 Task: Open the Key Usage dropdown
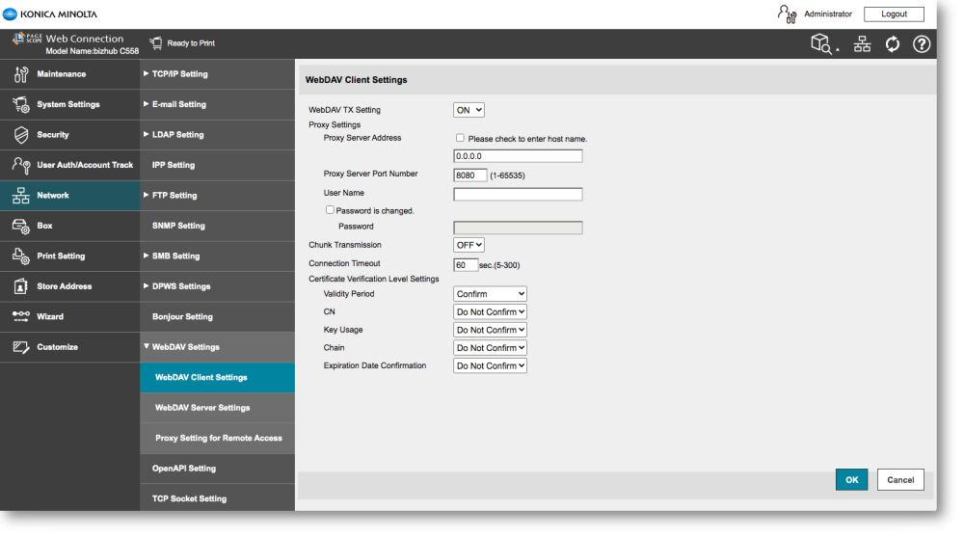490,330
